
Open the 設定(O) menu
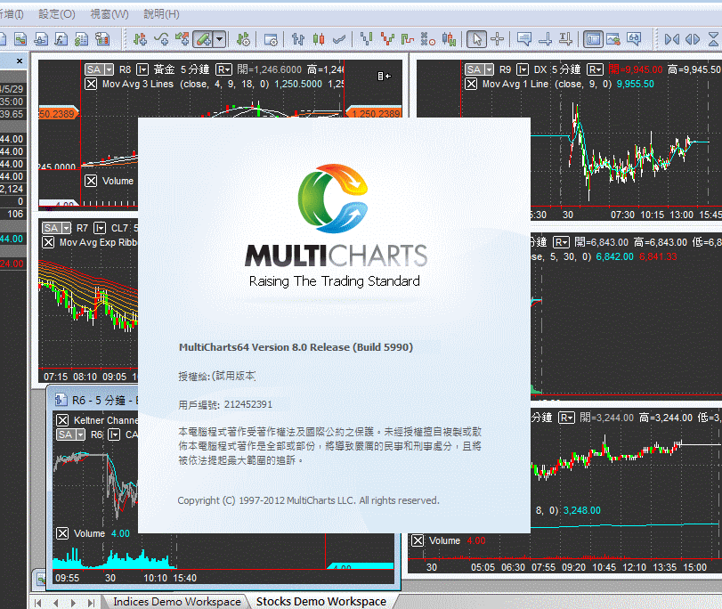click(x=57, y=14)
